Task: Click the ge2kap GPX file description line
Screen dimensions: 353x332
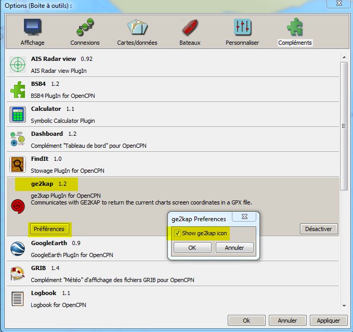Action: point(141,202)
